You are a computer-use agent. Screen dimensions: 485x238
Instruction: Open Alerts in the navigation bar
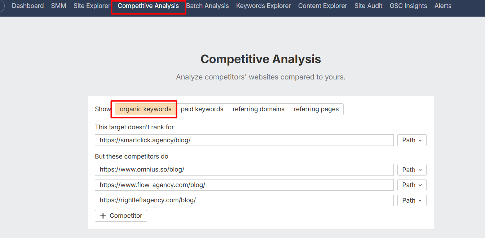click(443, 6)
